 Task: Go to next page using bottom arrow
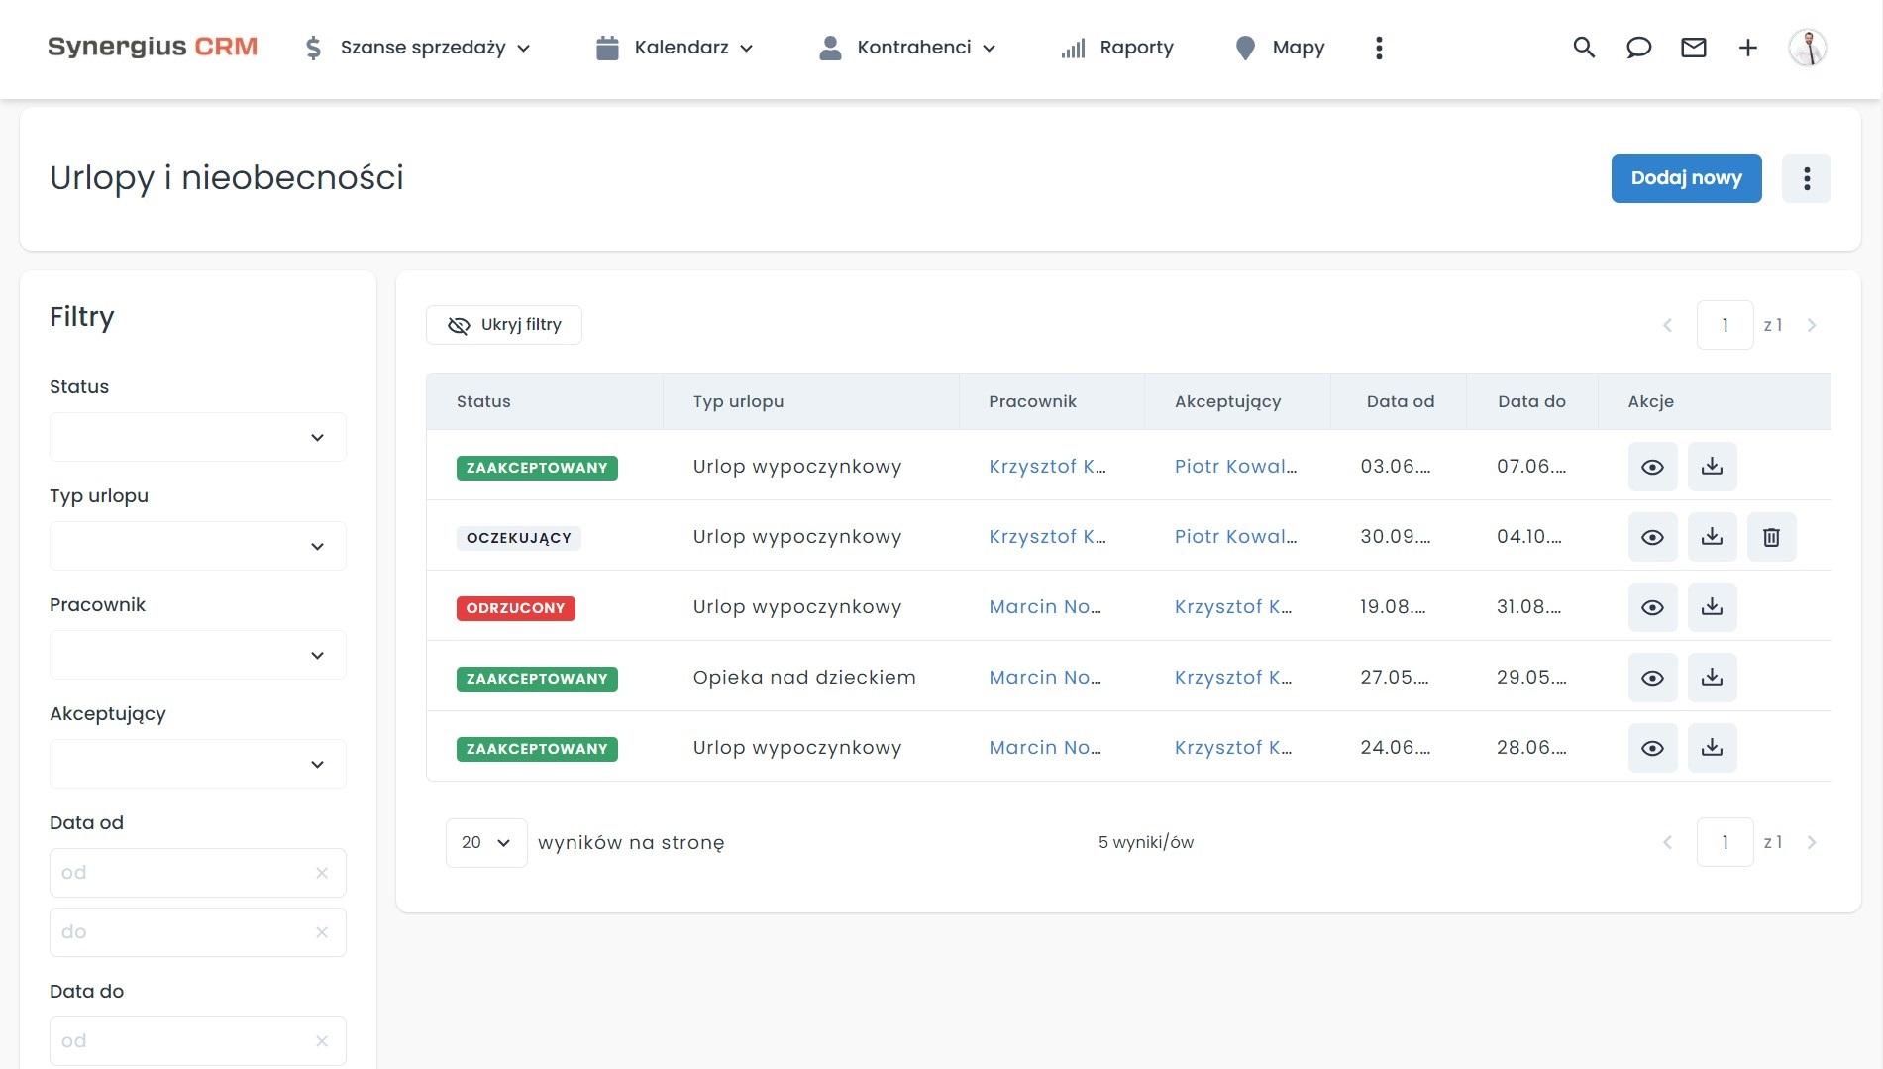(x=1812, y=842)
